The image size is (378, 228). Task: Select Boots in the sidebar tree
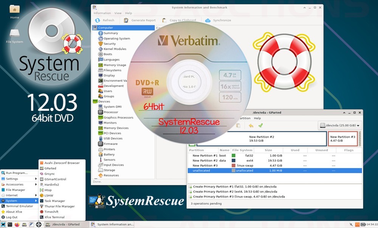(x=108, y=54)
